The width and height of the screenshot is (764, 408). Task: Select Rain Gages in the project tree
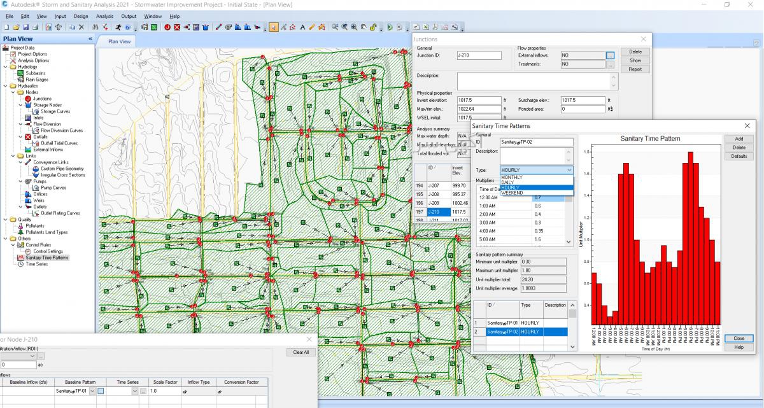[x=37, y=80]
